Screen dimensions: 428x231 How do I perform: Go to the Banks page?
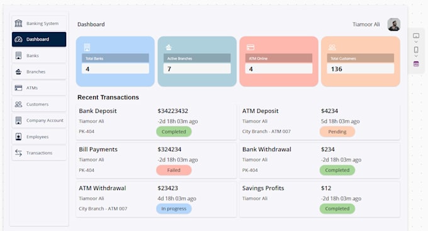coord(39,55)
